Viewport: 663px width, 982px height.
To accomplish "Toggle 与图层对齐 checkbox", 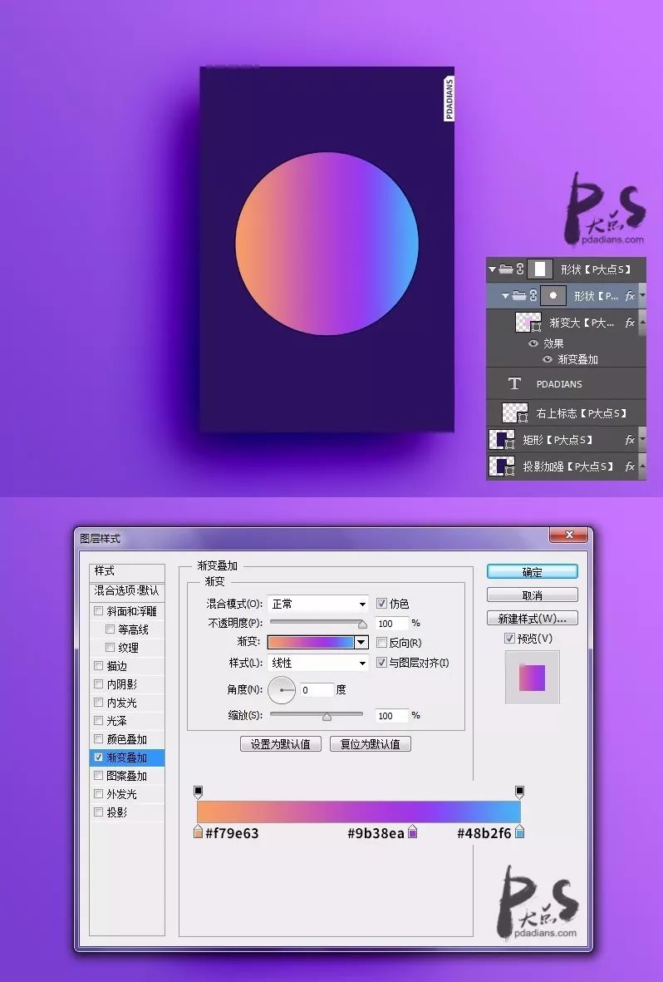I will pos(381,662).
